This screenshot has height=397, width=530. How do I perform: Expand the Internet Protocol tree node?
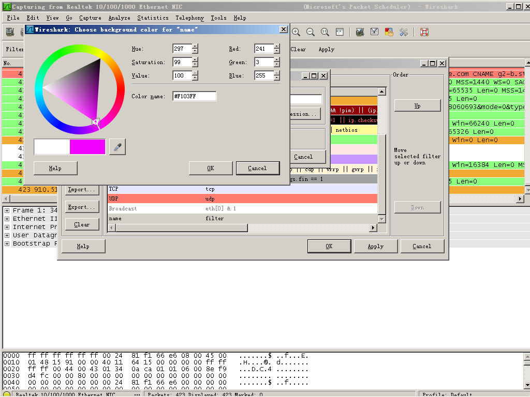tap(7, 227)
